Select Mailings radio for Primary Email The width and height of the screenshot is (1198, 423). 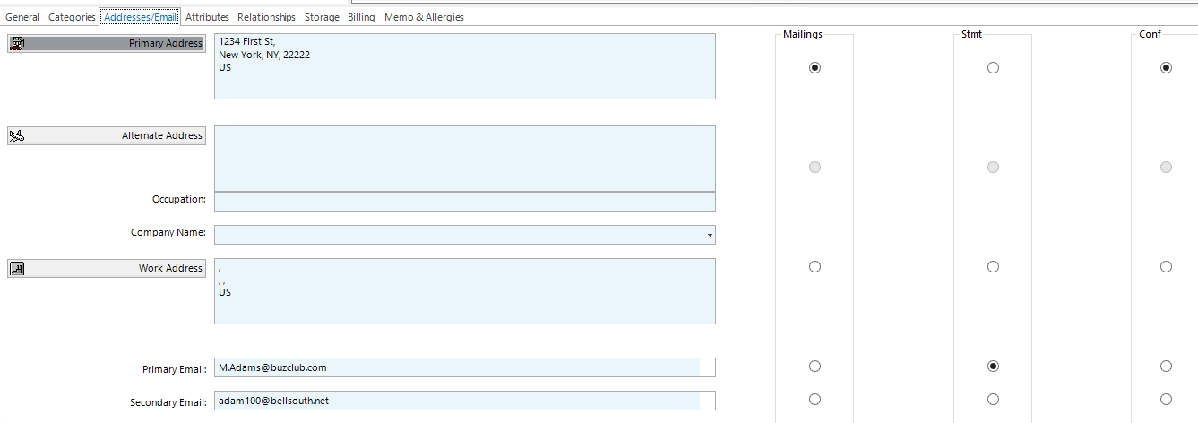click(x=814, y=367)
